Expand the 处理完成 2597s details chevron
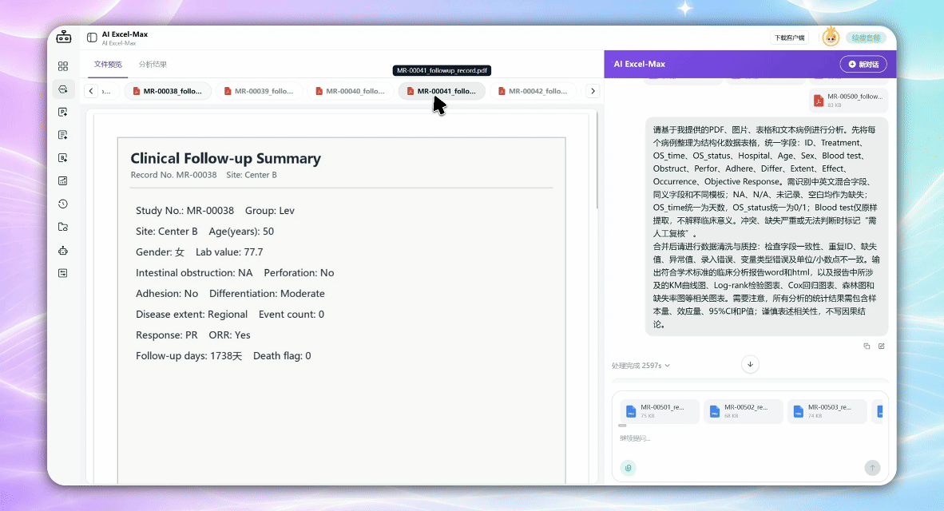Screen dimensions: 944x511 tap(668, 366)
